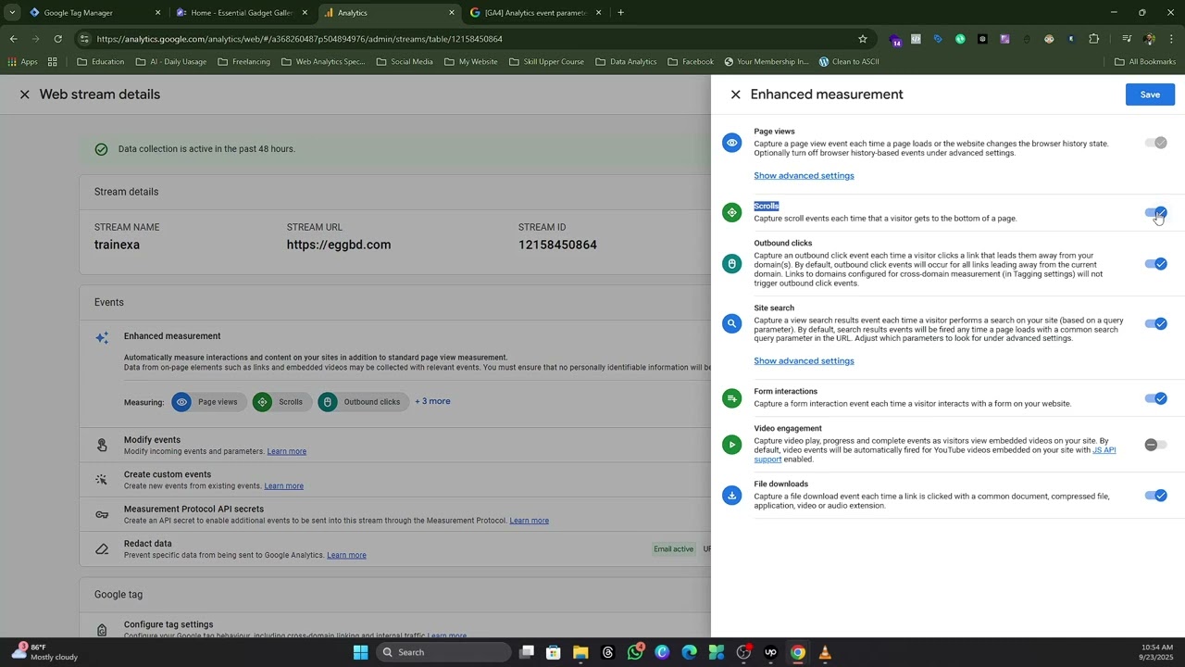
Task: Click the Save button
Action: 1150,94
